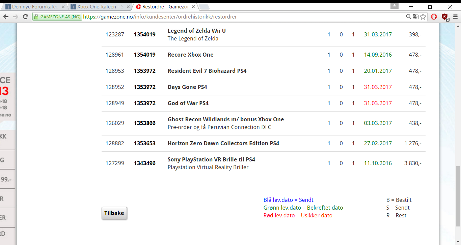461x245 pixels.
Task: Open Legend of Zelda Wii U product
Action: pyautogui.click(x=197, y=31)
